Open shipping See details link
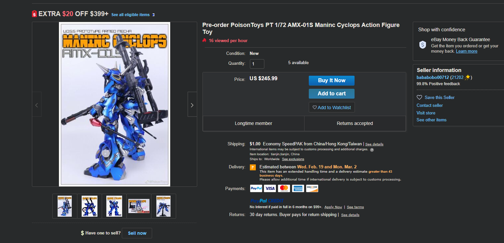Screen dimensions: 504x243 (x=374, y=144)
